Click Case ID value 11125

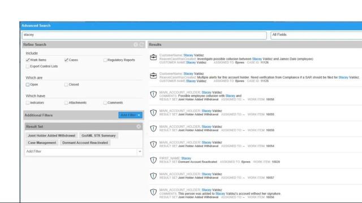264,81
